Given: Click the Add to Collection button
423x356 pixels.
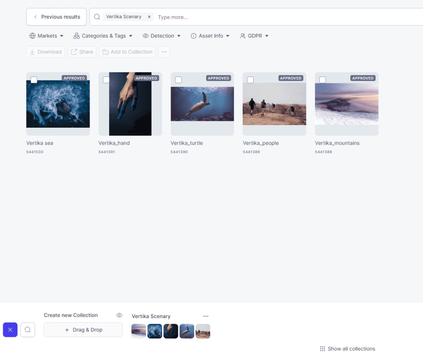Looking at the screenshot, I should pos(127,52).
